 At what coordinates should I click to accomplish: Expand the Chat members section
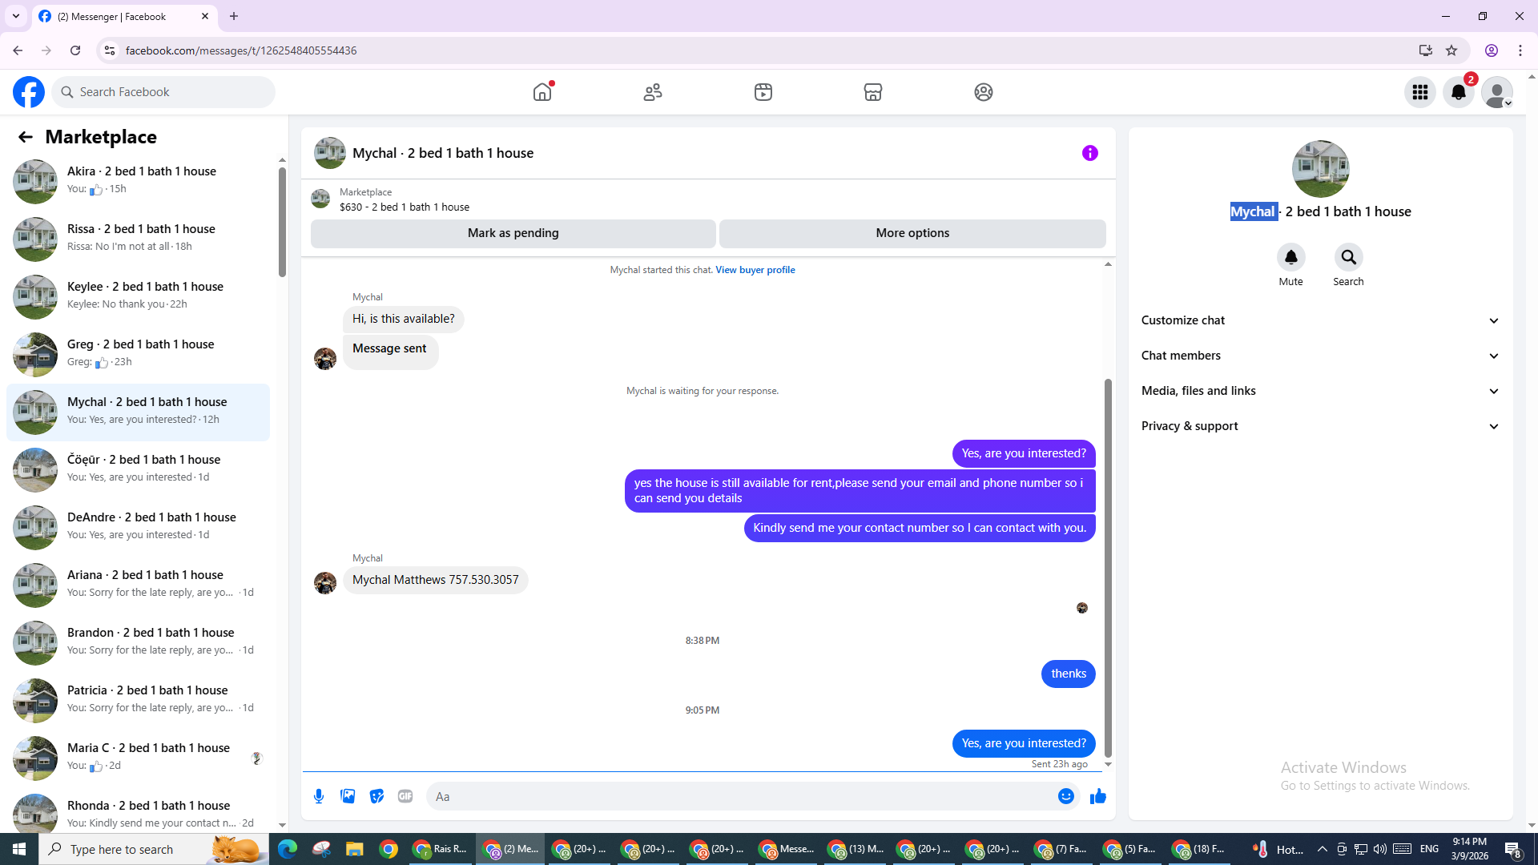pyautogui.click(x=1319, y=356)
